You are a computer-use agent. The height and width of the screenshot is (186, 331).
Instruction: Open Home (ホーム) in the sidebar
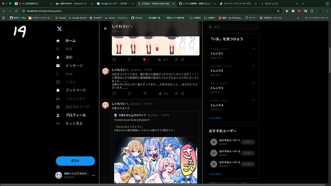click(x=66, y=41)
